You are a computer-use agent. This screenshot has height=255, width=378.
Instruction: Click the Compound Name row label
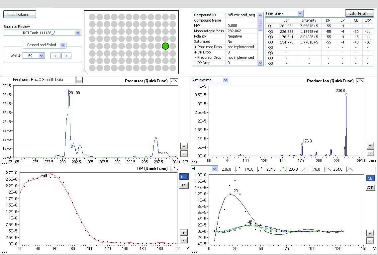[x=208, y=20]
